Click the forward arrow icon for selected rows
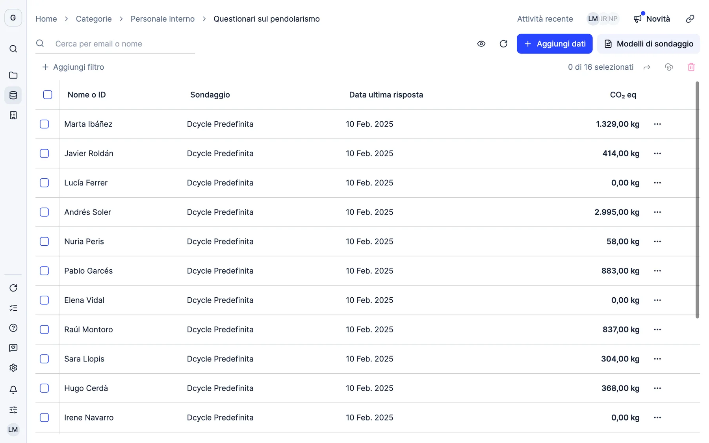The width and height of the screenshot is (709, 443). pos(647,67)
